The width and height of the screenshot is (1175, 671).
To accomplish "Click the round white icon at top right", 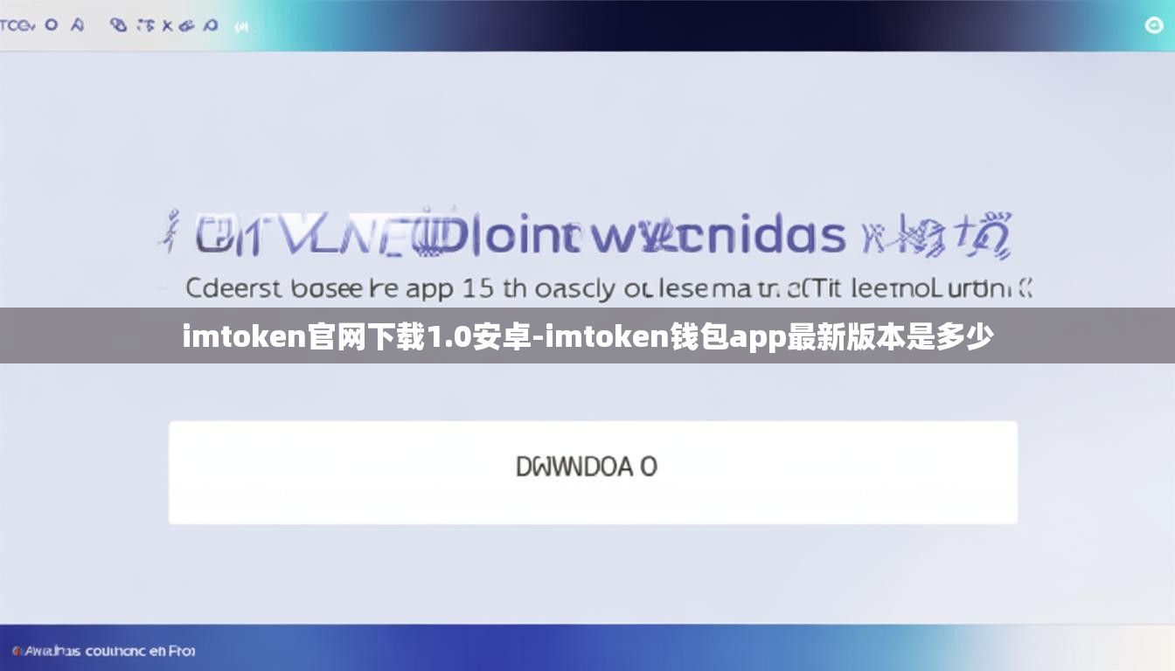I will click(x=1154, y=24).
